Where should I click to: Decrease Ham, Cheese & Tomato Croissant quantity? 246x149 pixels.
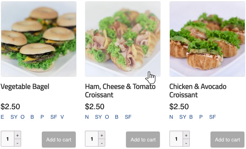coord(102,143)
